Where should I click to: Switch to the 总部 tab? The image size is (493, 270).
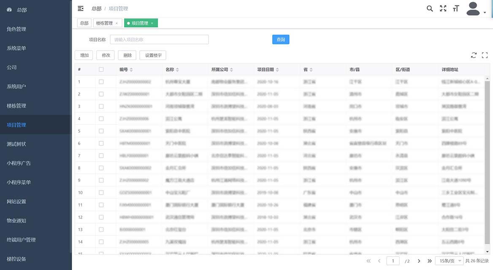coord(84,23)
